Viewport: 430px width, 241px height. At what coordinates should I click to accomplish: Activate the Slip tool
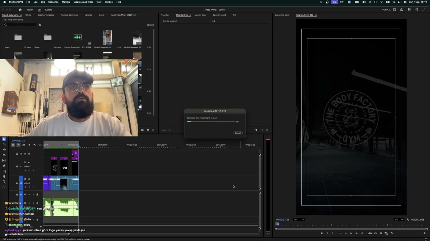(x=4, y=160)
